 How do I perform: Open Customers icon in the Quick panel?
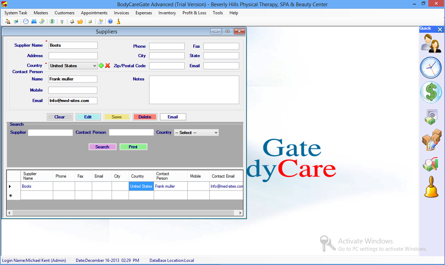(431, 43)
